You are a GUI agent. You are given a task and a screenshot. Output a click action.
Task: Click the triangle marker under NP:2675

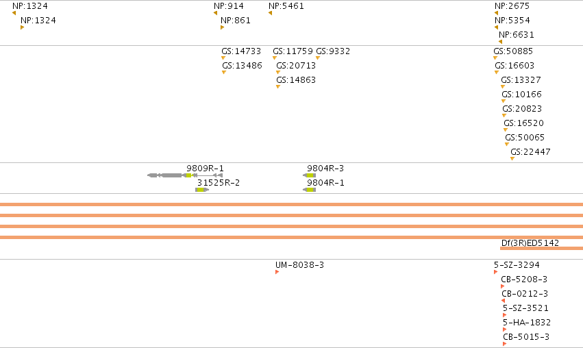click(497, 13)
